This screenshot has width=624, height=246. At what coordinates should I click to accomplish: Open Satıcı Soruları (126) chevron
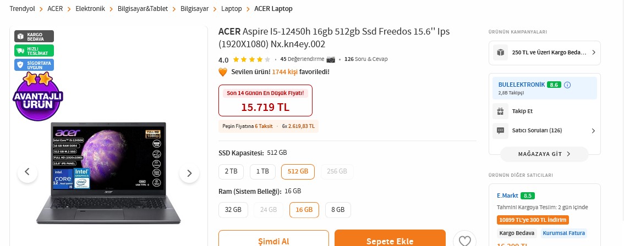[x=593, y=131]
